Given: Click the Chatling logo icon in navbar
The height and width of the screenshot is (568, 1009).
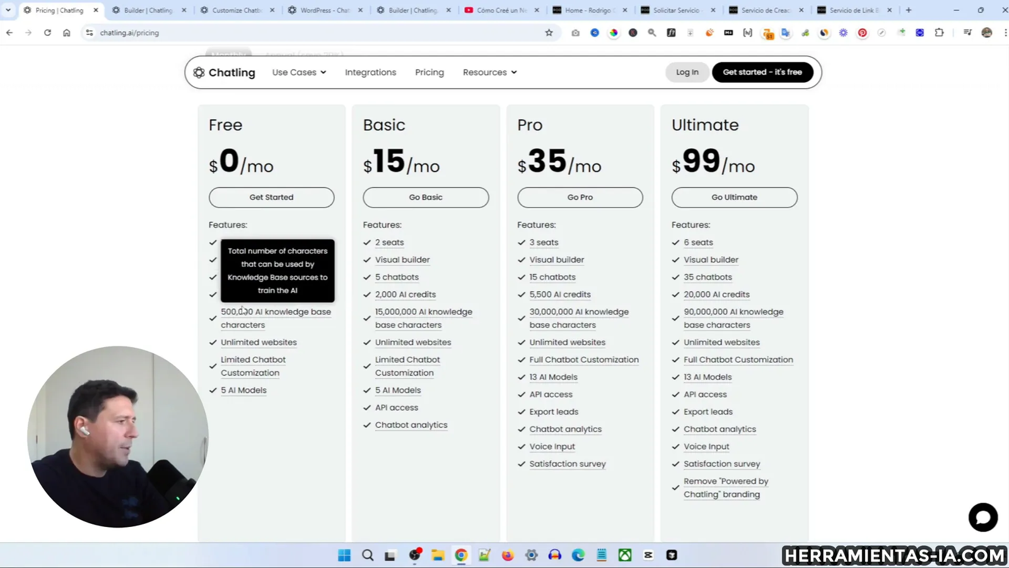Looking at the screenshot, I should [199, 72].
